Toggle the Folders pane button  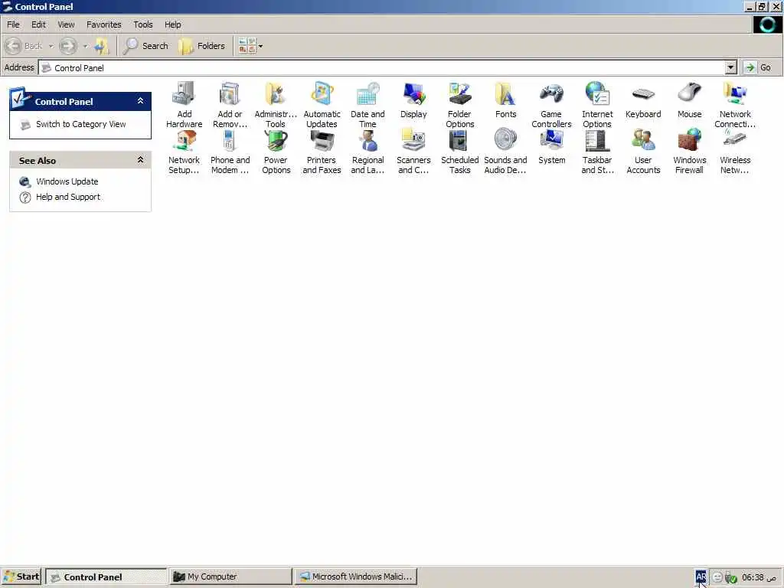coord(202,46)
